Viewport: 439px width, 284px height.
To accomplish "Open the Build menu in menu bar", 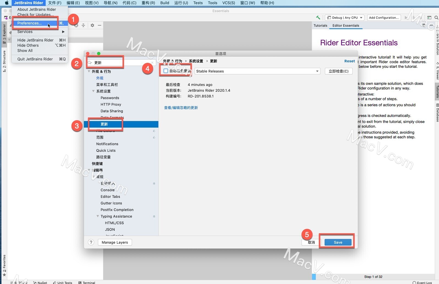I will pyautogui.click(x=165, y=3).
